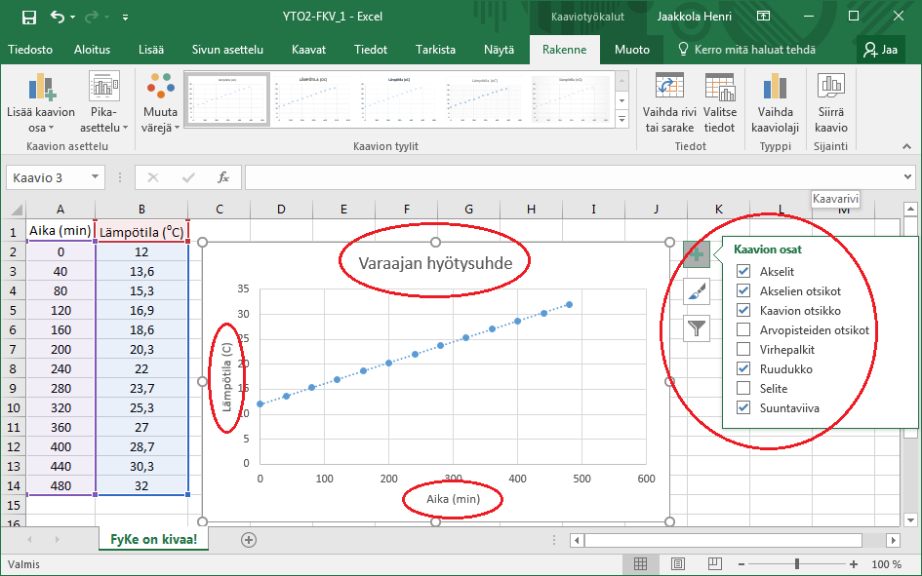Switch to the Muoto ribbon tab

click(631, 50)
